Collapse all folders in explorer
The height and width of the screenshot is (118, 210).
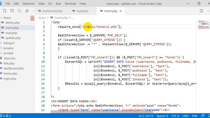click(x=27, y=11)
